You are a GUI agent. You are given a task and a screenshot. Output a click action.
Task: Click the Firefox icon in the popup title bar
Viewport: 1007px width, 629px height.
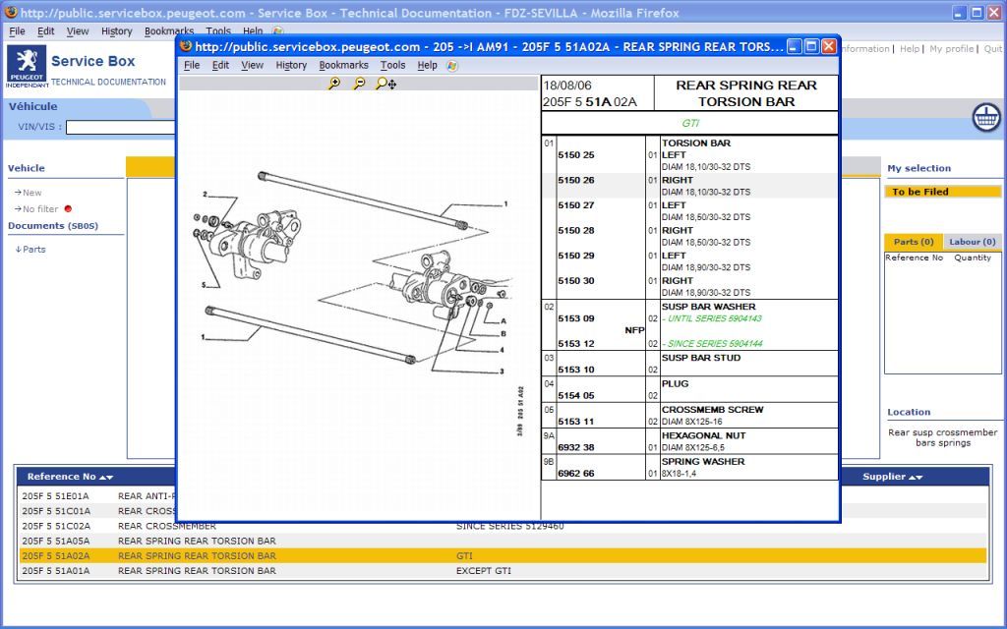186,46
